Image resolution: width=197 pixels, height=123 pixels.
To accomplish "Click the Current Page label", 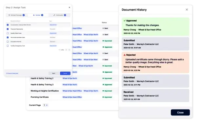I will click(x=35, y=105).
